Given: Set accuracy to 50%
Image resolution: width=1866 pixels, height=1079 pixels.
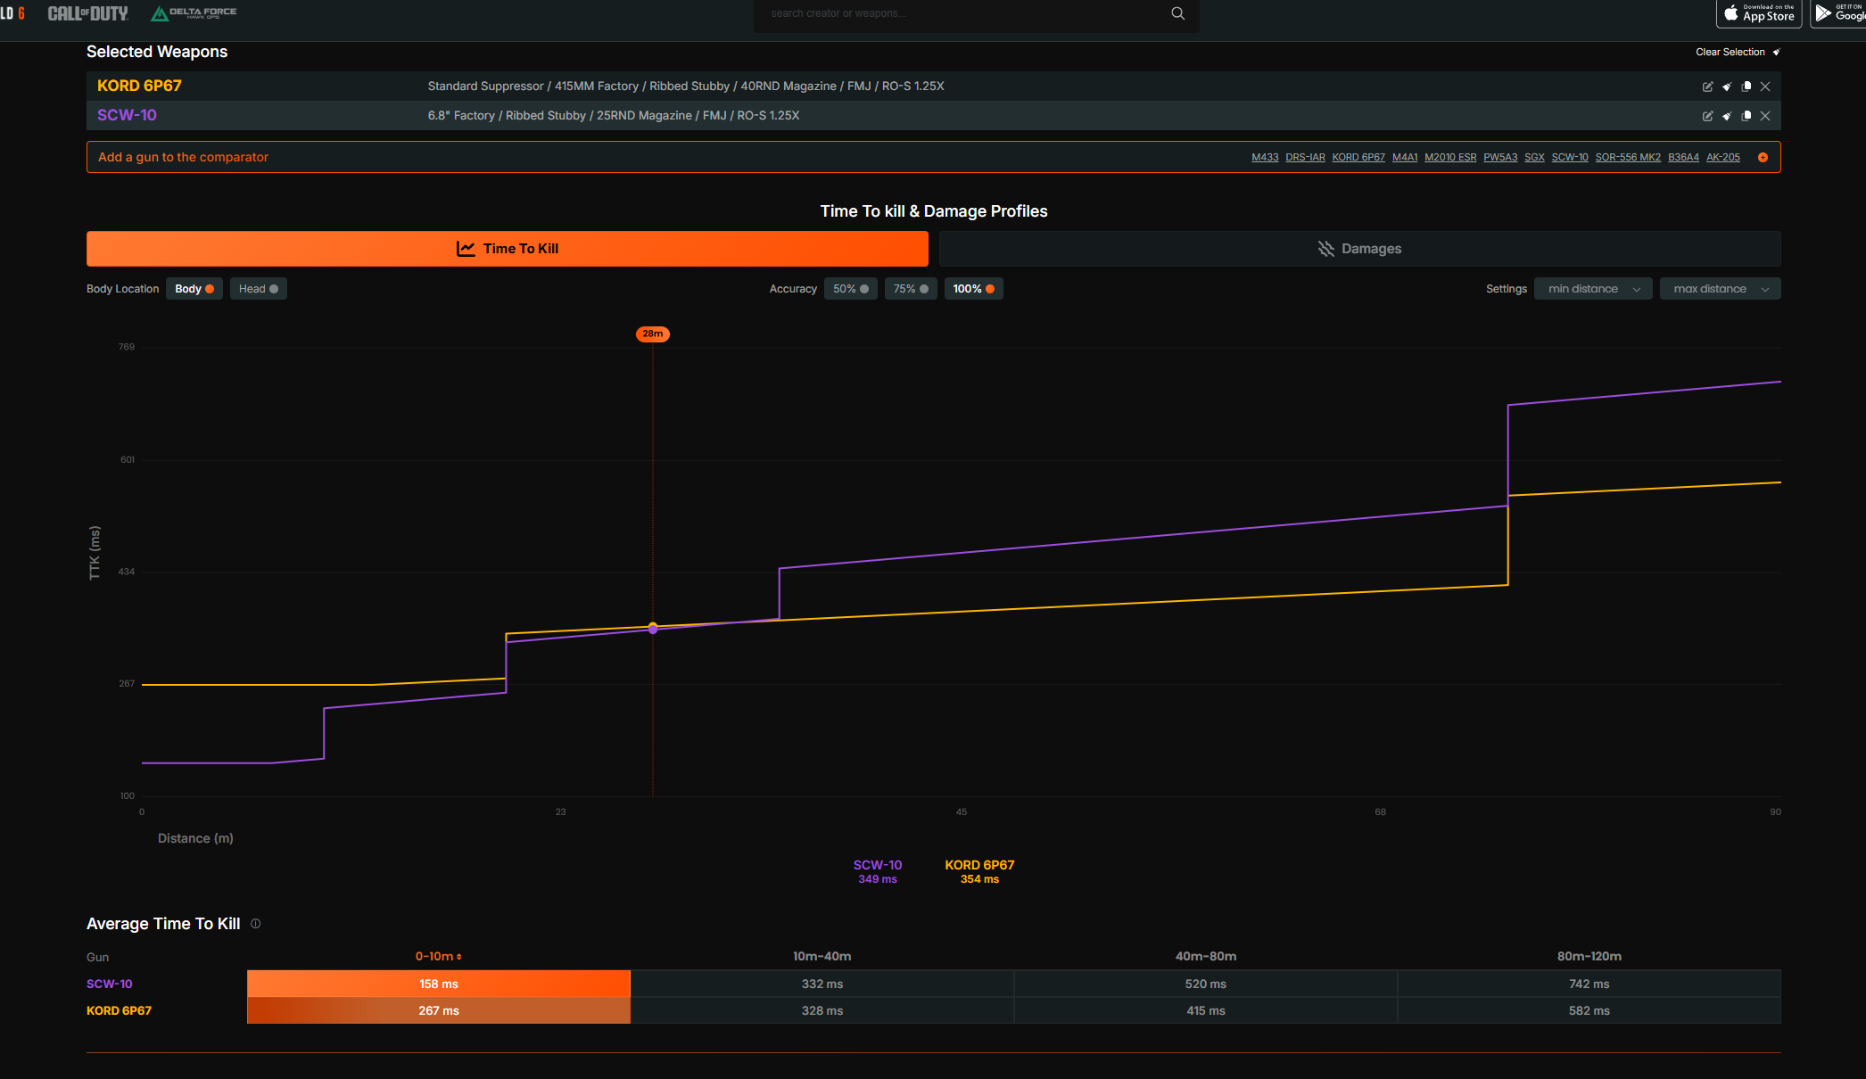Looking at the screenshot, I should tap(850, 289).
